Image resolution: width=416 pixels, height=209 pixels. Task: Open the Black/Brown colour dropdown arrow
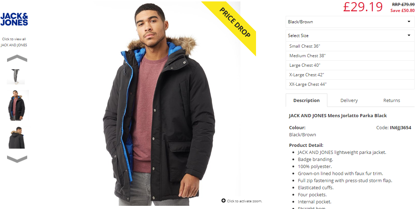[409, 22]
